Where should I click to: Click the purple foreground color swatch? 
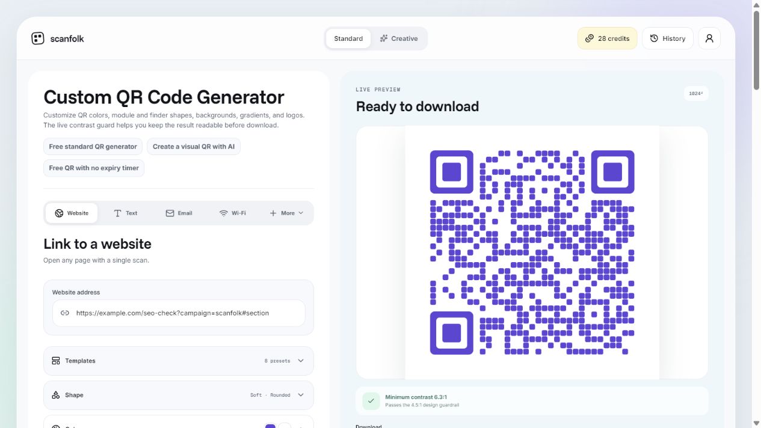pyautogui.click(x=271, y=427)
